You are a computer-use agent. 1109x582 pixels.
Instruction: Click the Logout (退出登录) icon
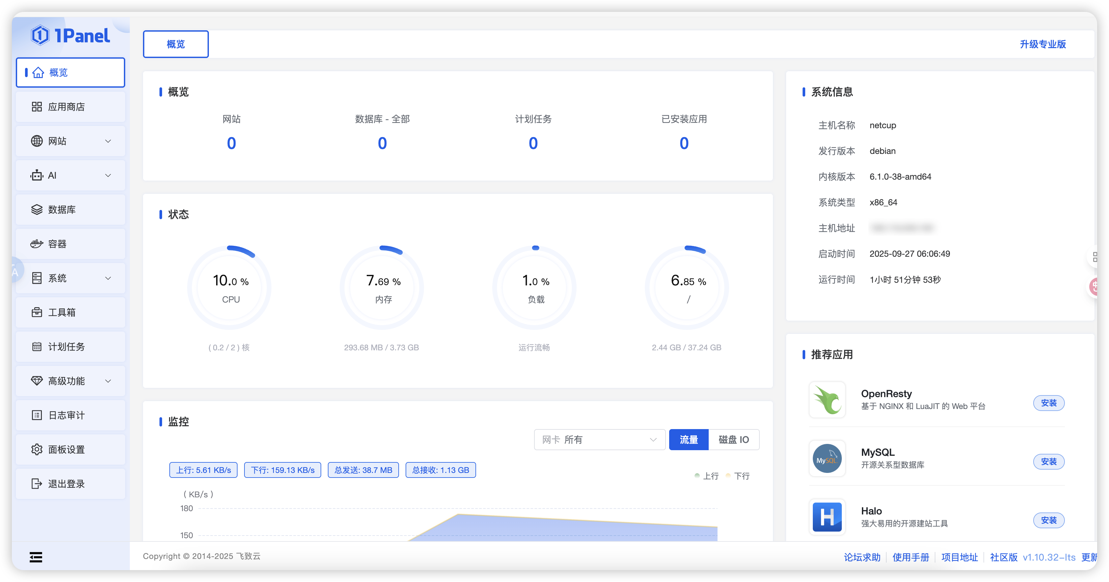(x=37, y=484)
